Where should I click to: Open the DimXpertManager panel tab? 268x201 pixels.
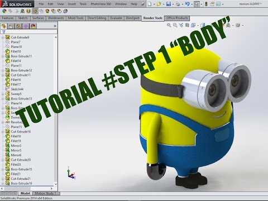click(26, 26)
